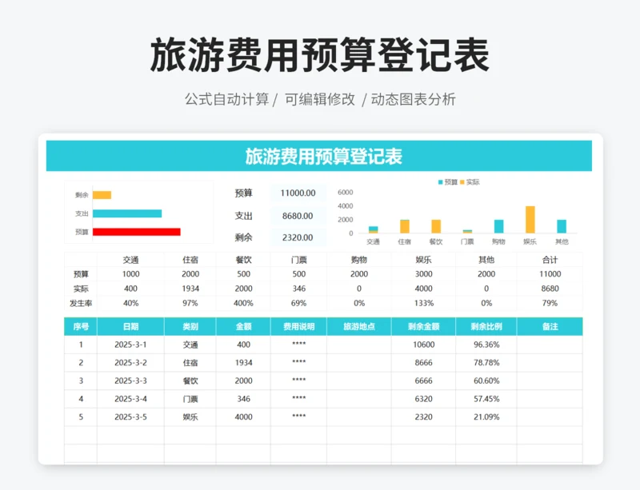Select the 备注 column header
Screen dimensions: 640x490
click(550, 326)
